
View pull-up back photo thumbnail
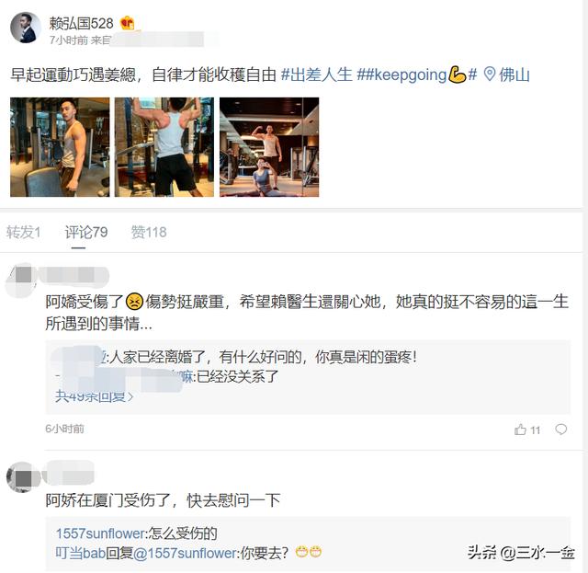click(x=164, y=147)
